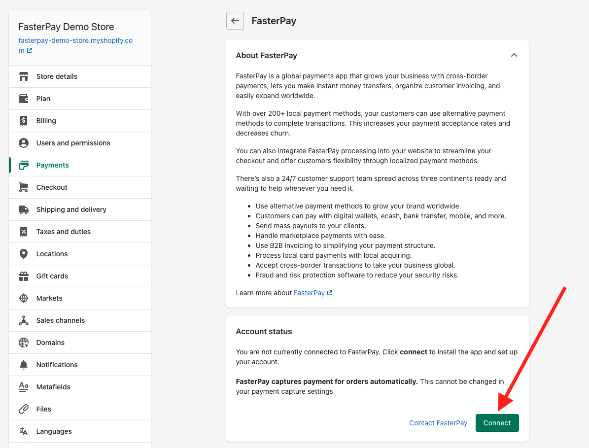Collapse the About FasterPay section

click(x=514, y=55)
